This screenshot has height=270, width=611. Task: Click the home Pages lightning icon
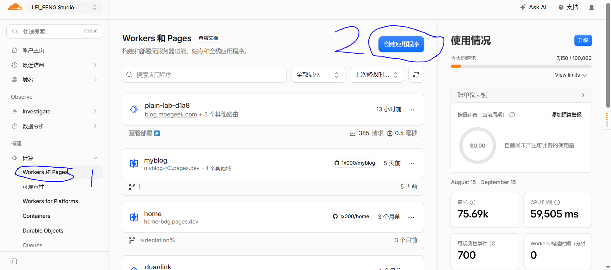coord(134,217)
